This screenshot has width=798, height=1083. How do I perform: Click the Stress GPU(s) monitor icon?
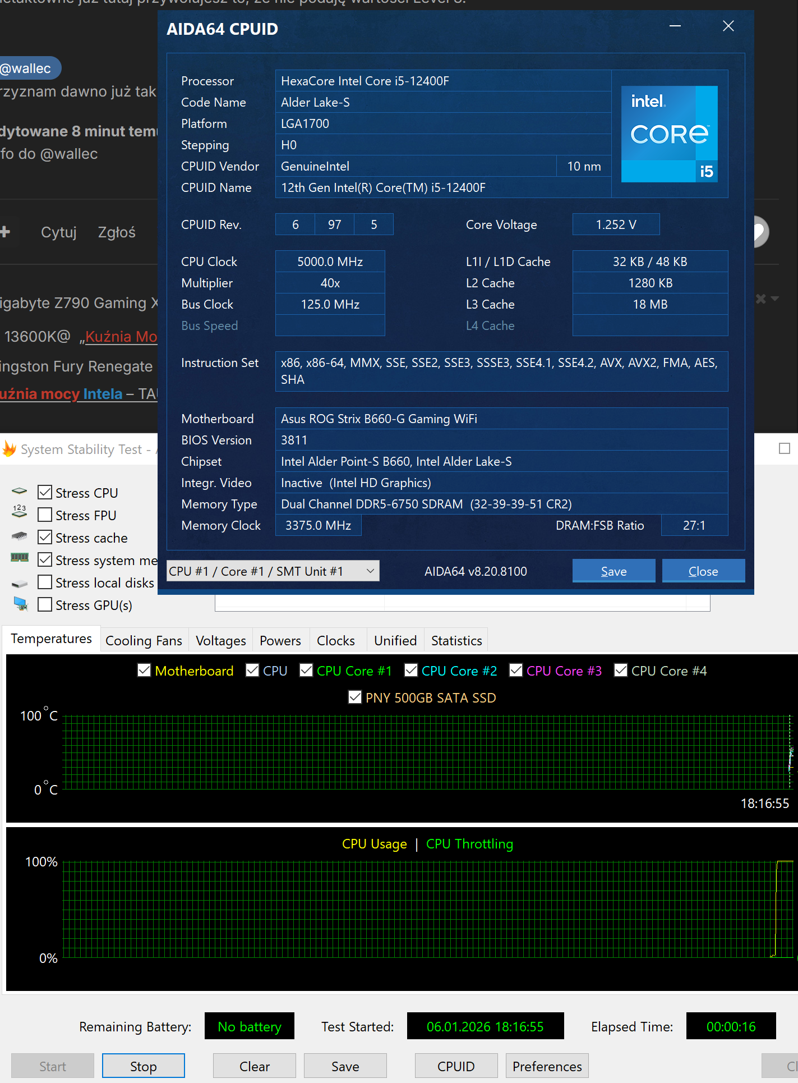point(20,604)
